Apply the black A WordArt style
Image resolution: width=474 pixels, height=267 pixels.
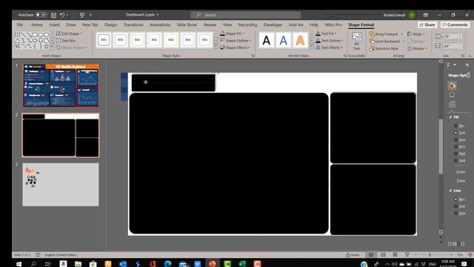tap(267, 40)
